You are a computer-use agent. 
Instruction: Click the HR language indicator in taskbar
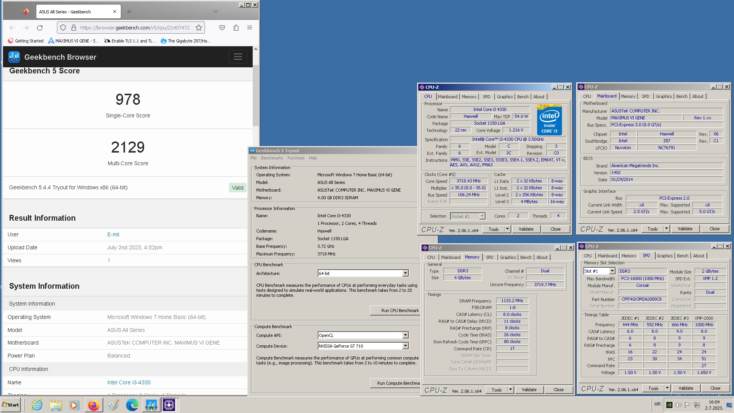point(657,404)
